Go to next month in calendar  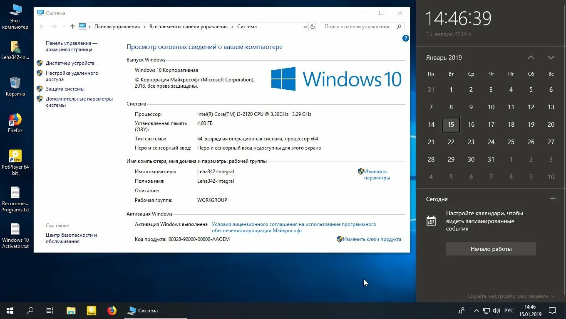(x=551, y=57)
